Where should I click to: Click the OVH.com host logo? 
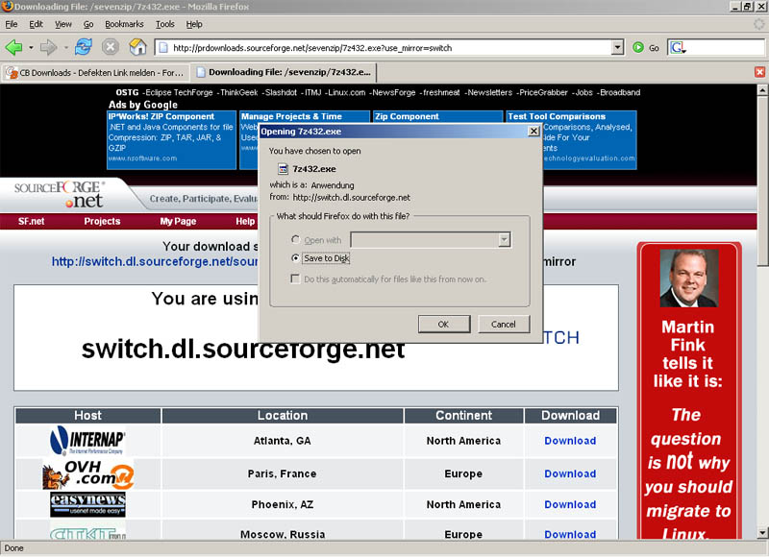tap(88, 473)
